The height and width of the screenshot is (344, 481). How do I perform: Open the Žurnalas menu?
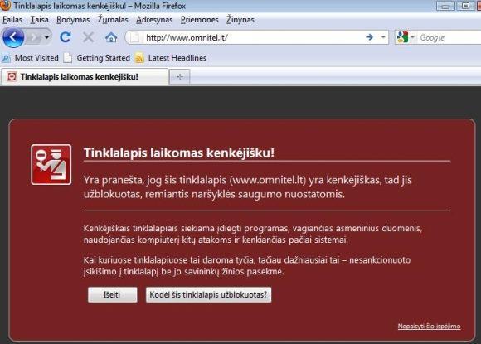[x=113, y=20]
